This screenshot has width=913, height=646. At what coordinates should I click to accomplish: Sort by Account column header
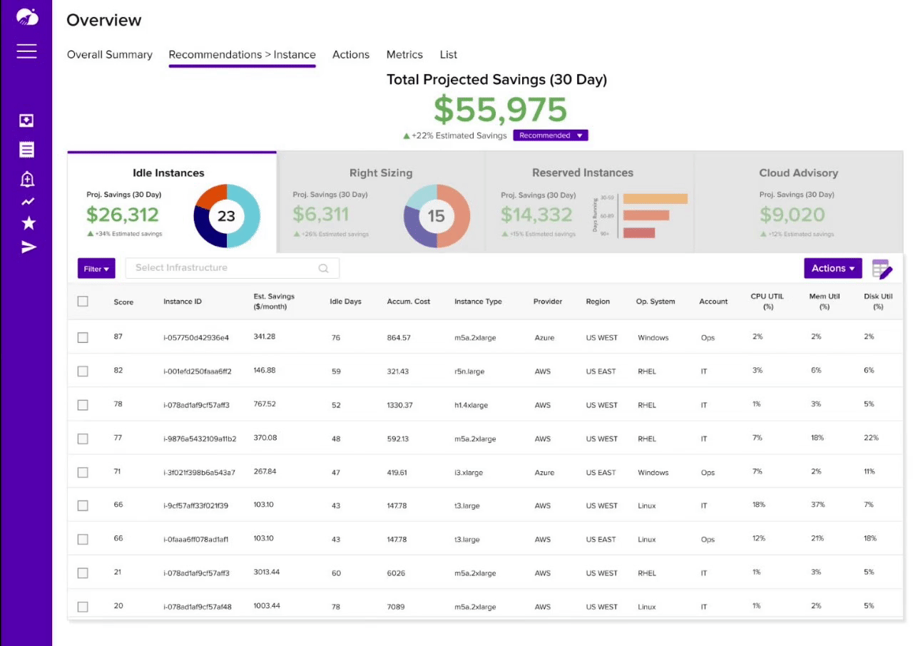click(x=713, y=302)
